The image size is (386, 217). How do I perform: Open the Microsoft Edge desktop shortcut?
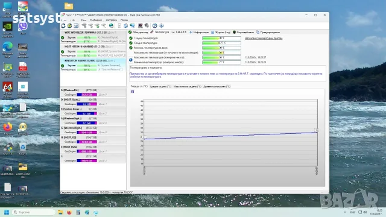pos(8,49)
